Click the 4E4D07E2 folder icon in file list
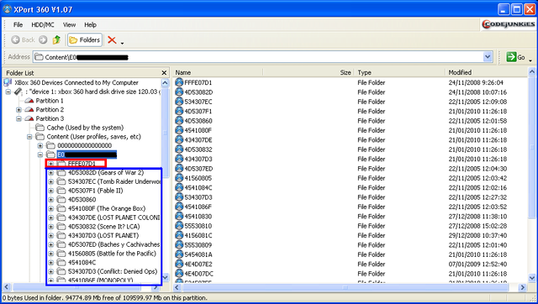This screenshot has height=304, width=538. 179,264
